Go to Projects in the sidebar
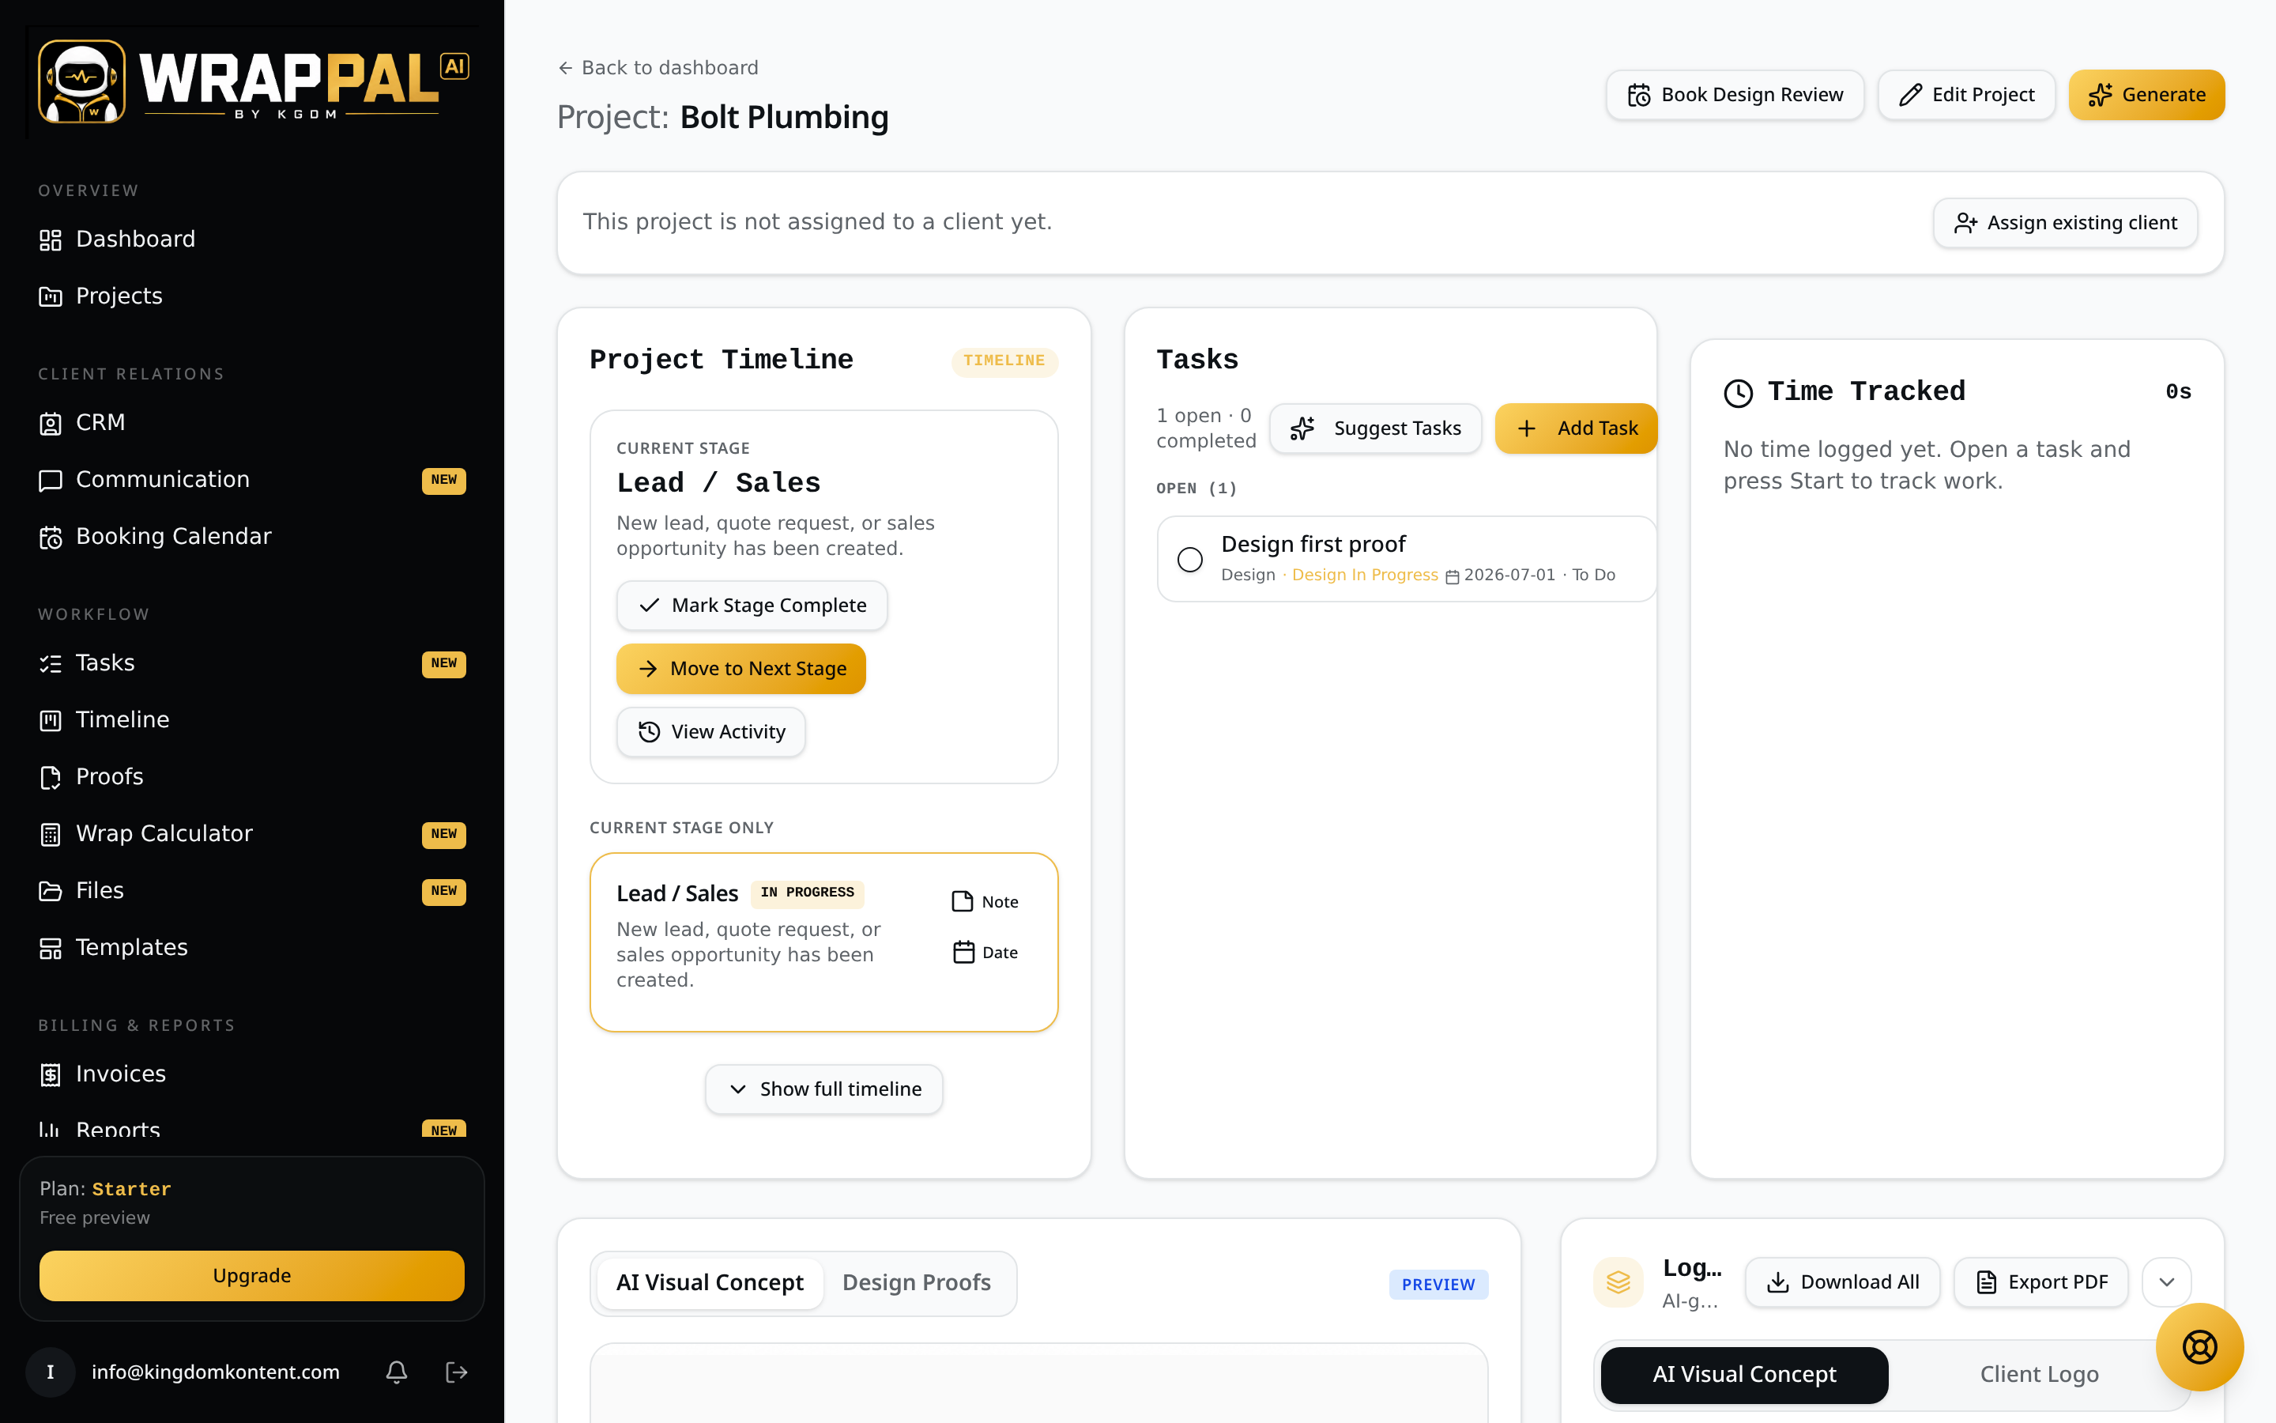 [x=252, y=296]
